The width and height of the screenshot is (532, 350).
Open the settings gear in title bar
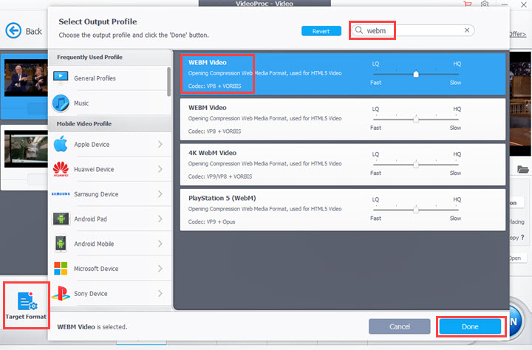[x=485, y=4]
